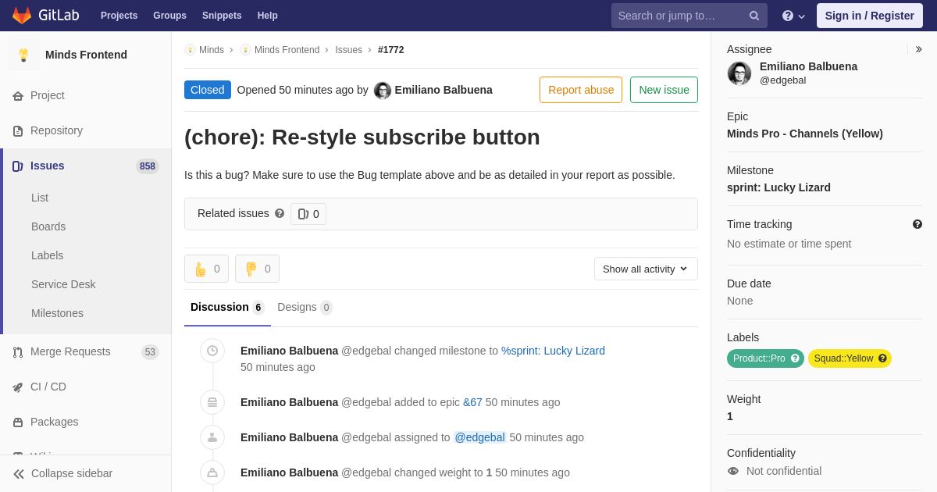Screen dimensions: 937x492
Task: Give the issue a thumbs up
Action: 206,269
